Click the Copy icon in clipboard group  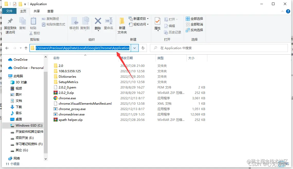(22, 21)
